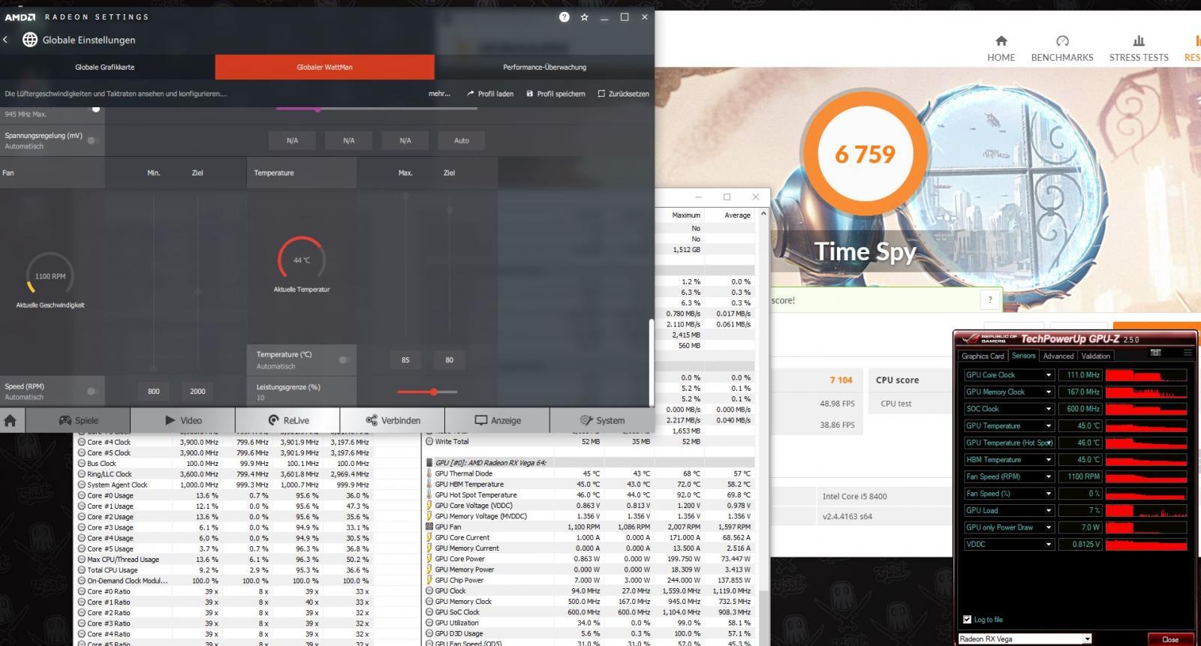Toggle the Temperature (°C) automatic switch

tap(344, 359)
